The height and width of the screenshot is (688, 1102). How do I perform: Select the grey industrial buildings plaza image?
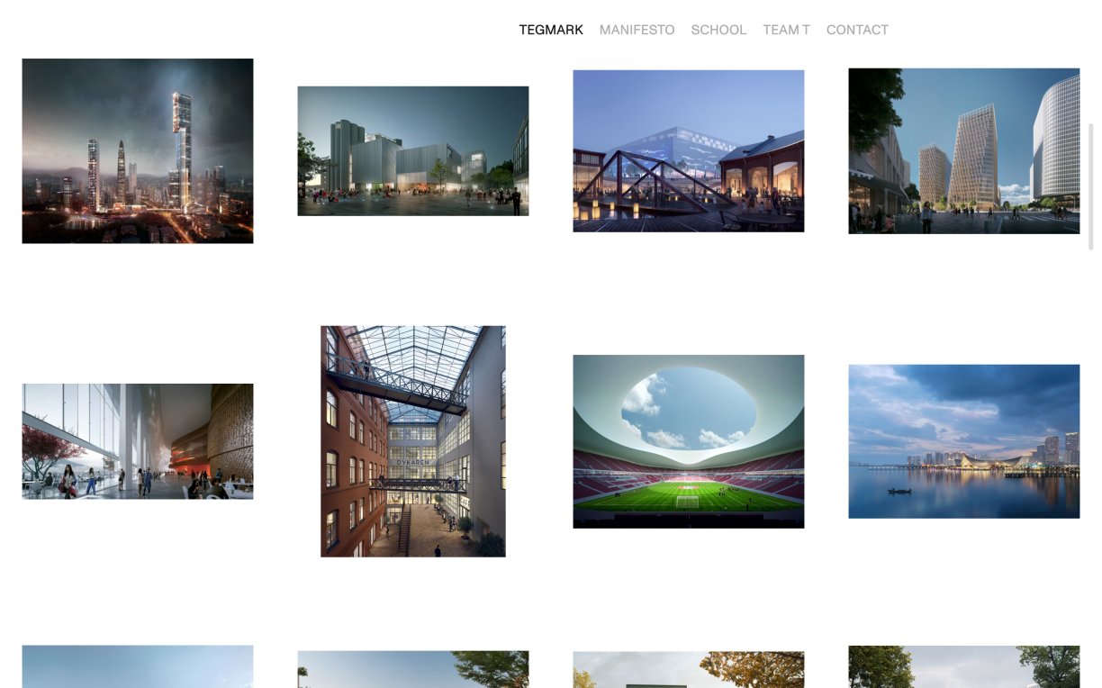click(x=413, y=151)
